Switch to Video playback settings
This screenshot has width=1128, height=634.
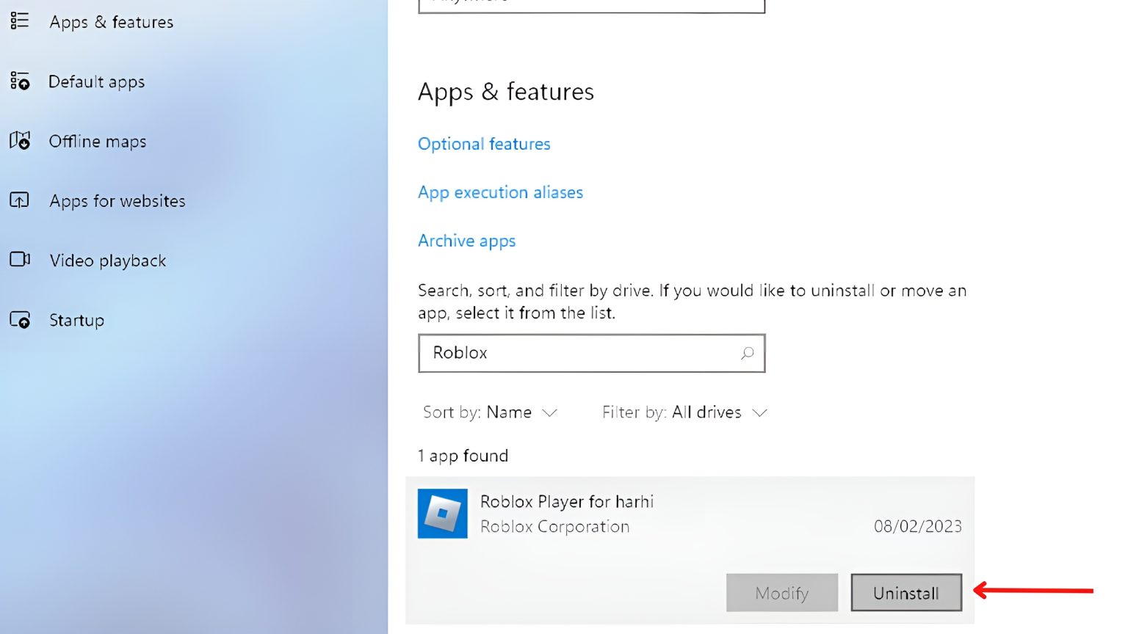pyautogui.click(x=108, y=260)
